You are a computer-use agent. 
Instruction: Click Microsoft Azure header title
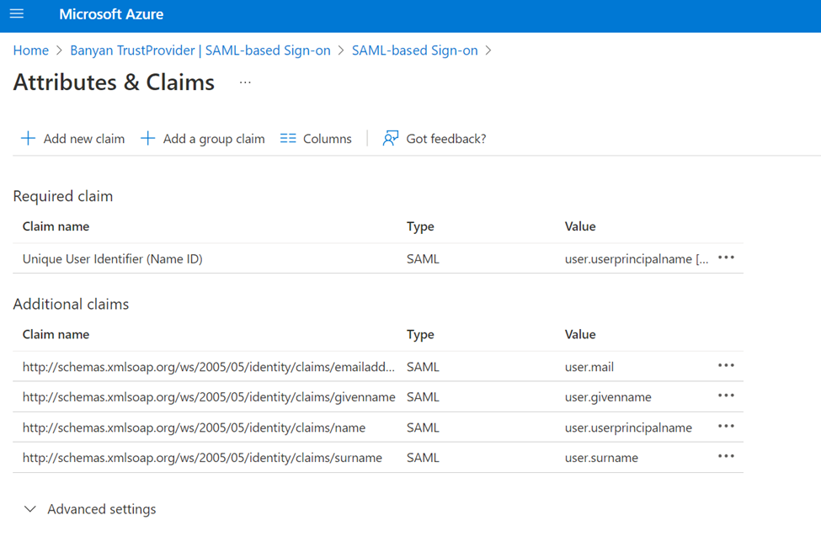[111, 14]
